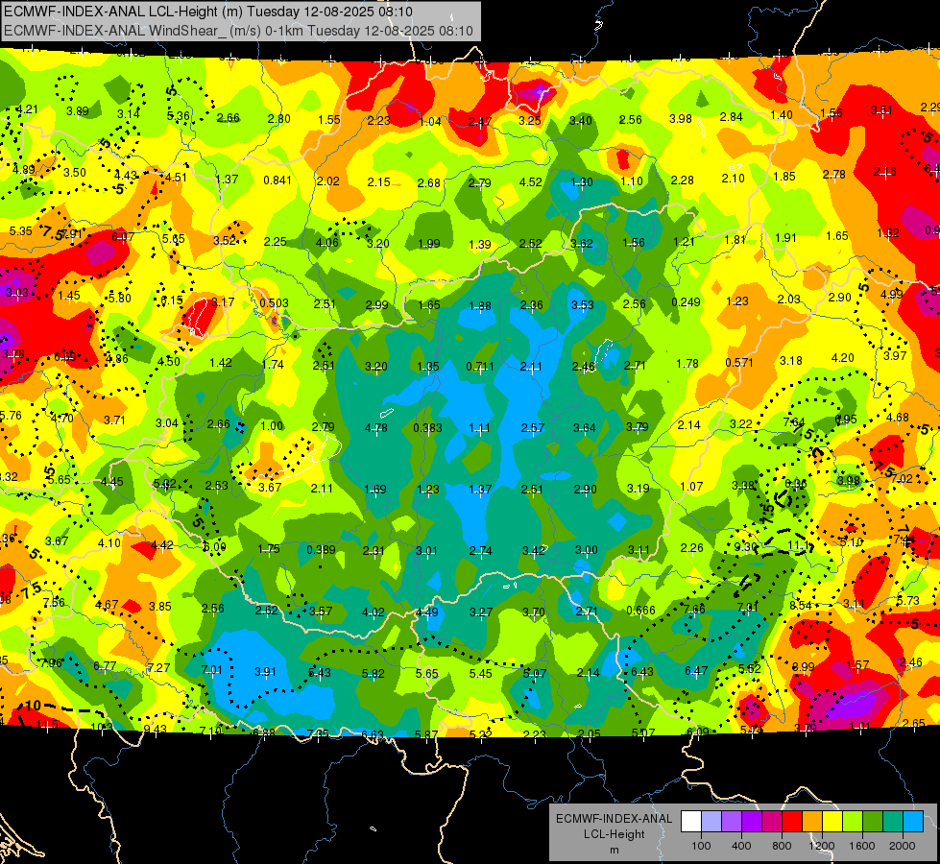Click the wind shear value '0.249'

[x=686, y=301]
